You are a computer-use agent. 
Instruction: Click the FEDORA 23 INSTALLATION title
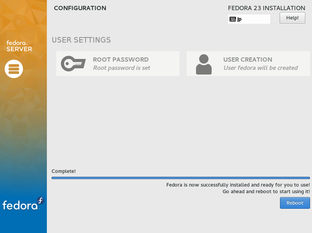[x=266, y=8]
